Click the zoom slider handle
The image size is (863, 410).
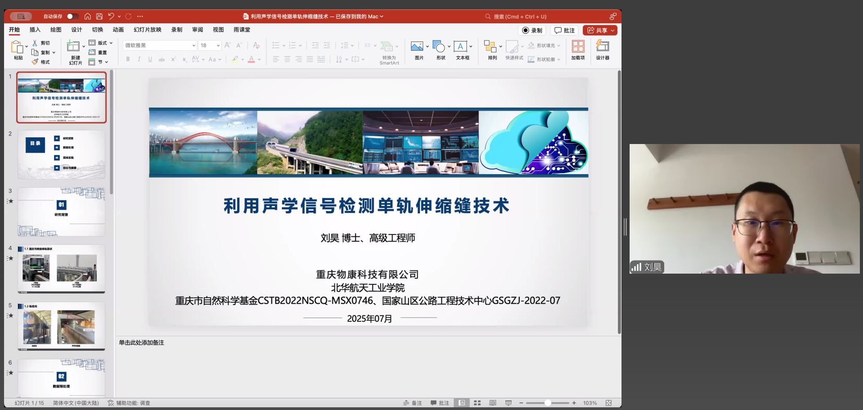point(548,403)
